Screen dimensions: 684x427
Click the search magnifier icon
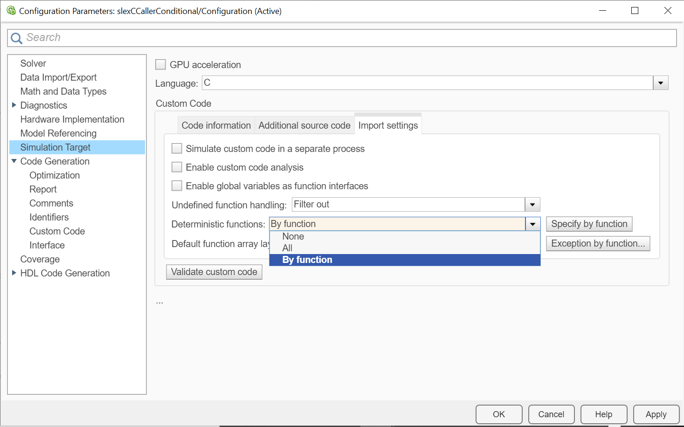[x=16, y=38]
